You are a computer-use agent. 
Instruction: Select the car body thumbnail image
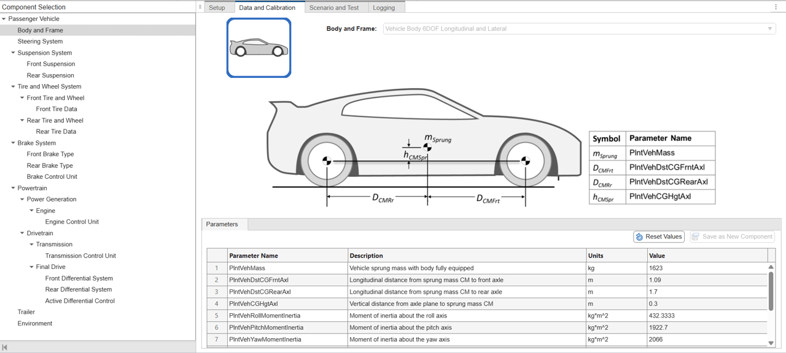(x=259, y=48)
